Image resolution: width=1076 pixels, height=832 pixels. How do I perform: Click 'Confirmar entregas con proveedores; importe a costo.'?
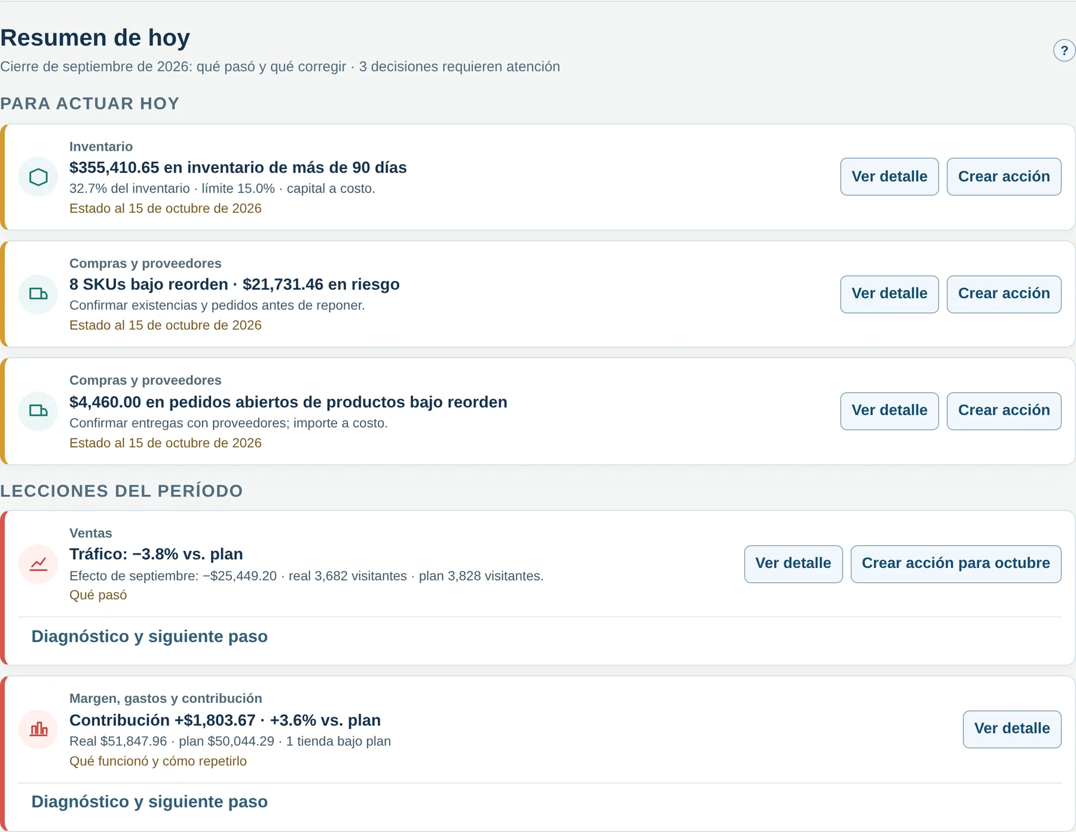[228, 423]
